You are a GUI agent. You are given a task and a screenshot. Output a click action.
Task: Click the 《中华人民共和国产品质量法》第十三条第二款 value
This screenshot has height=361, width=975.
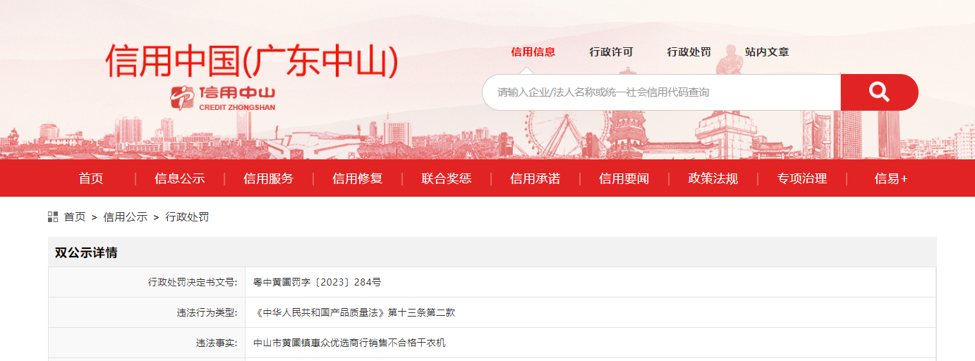pos(354,312)
